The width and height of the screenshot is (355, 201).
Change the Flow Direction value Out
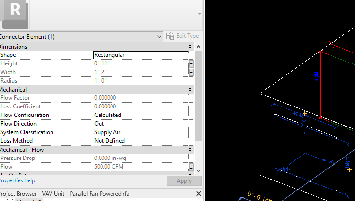click(x=141, y=124)
